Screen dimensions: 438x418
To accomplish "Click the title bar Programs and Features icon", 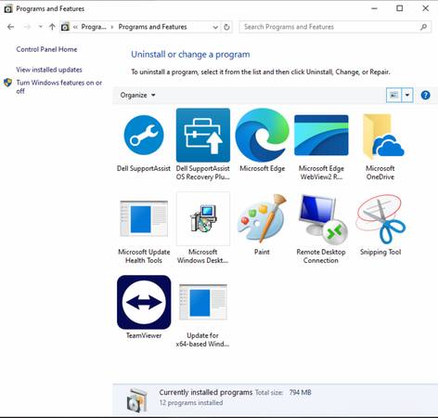I will pos(8,8).
